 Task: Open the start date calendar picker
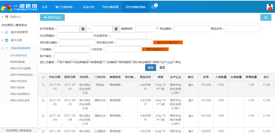tap(83, 29)
